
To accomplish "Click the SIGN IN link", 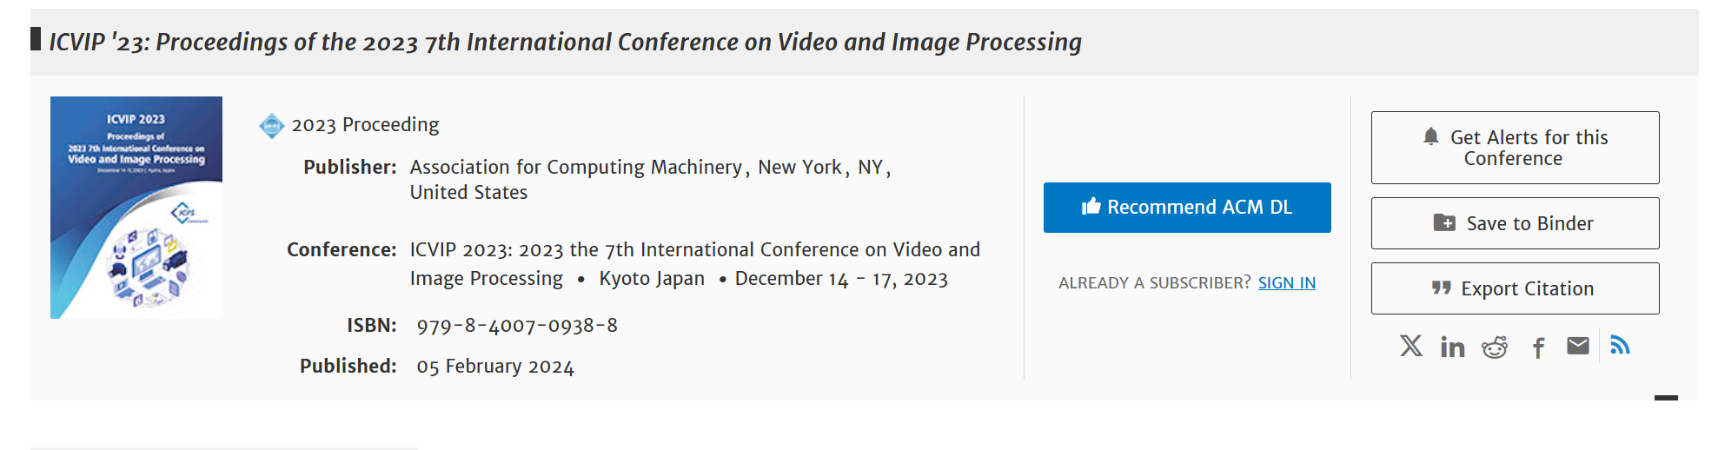I will tap(1287, 282).
